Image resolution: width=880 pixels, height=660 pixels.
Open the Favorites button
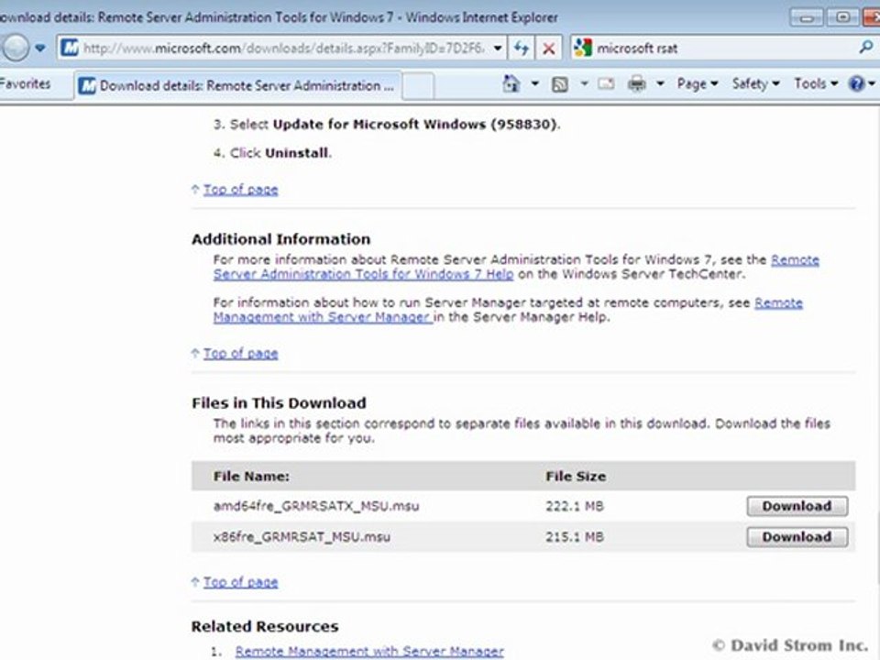26,84
